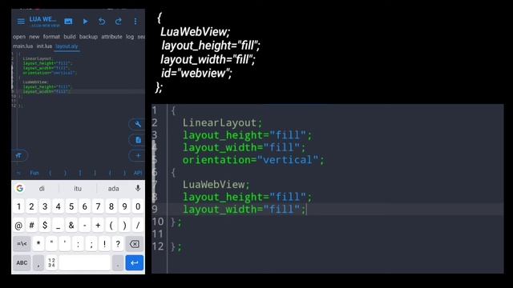Tap the keyboard backspace key

pos(134,244)
